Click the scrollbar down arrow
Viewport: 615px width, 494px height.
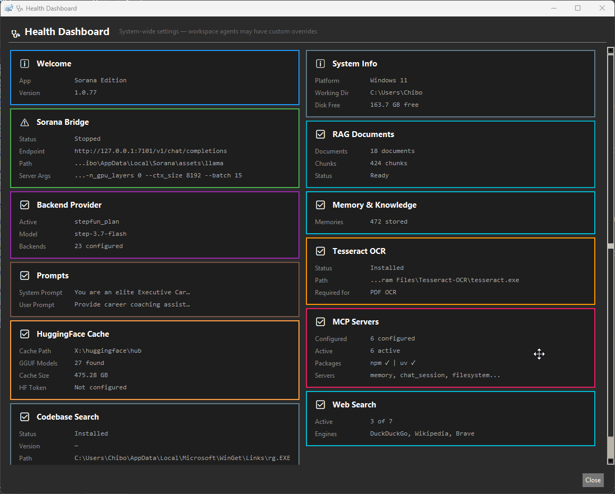pyautogui.click(x=610, y=461)
